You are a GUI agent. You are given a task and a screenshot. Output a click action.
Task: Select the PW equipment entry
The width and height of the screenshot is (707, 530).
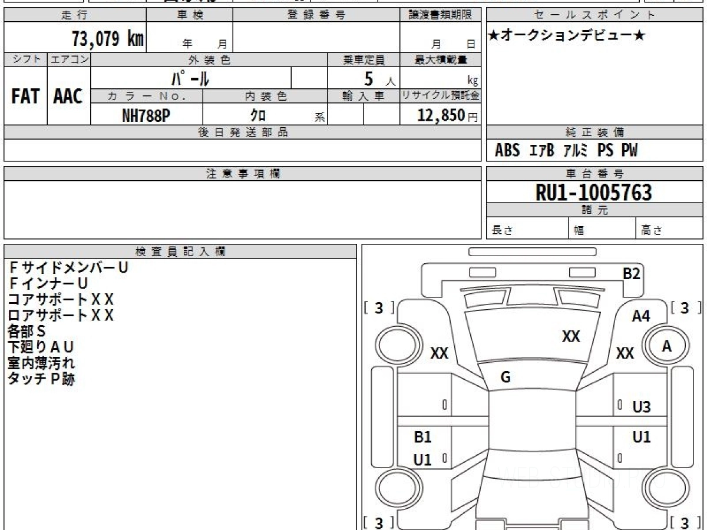629,151
